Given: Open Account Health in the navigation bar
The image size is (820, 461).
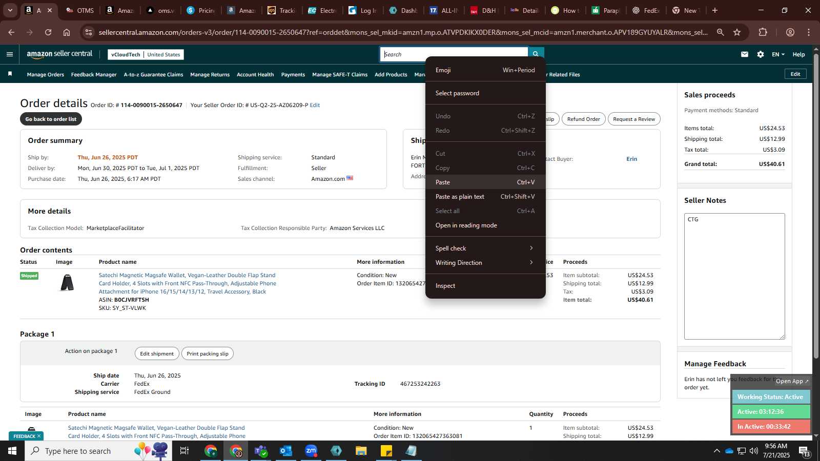Looking at the screenshot, I should coord(255,74).
